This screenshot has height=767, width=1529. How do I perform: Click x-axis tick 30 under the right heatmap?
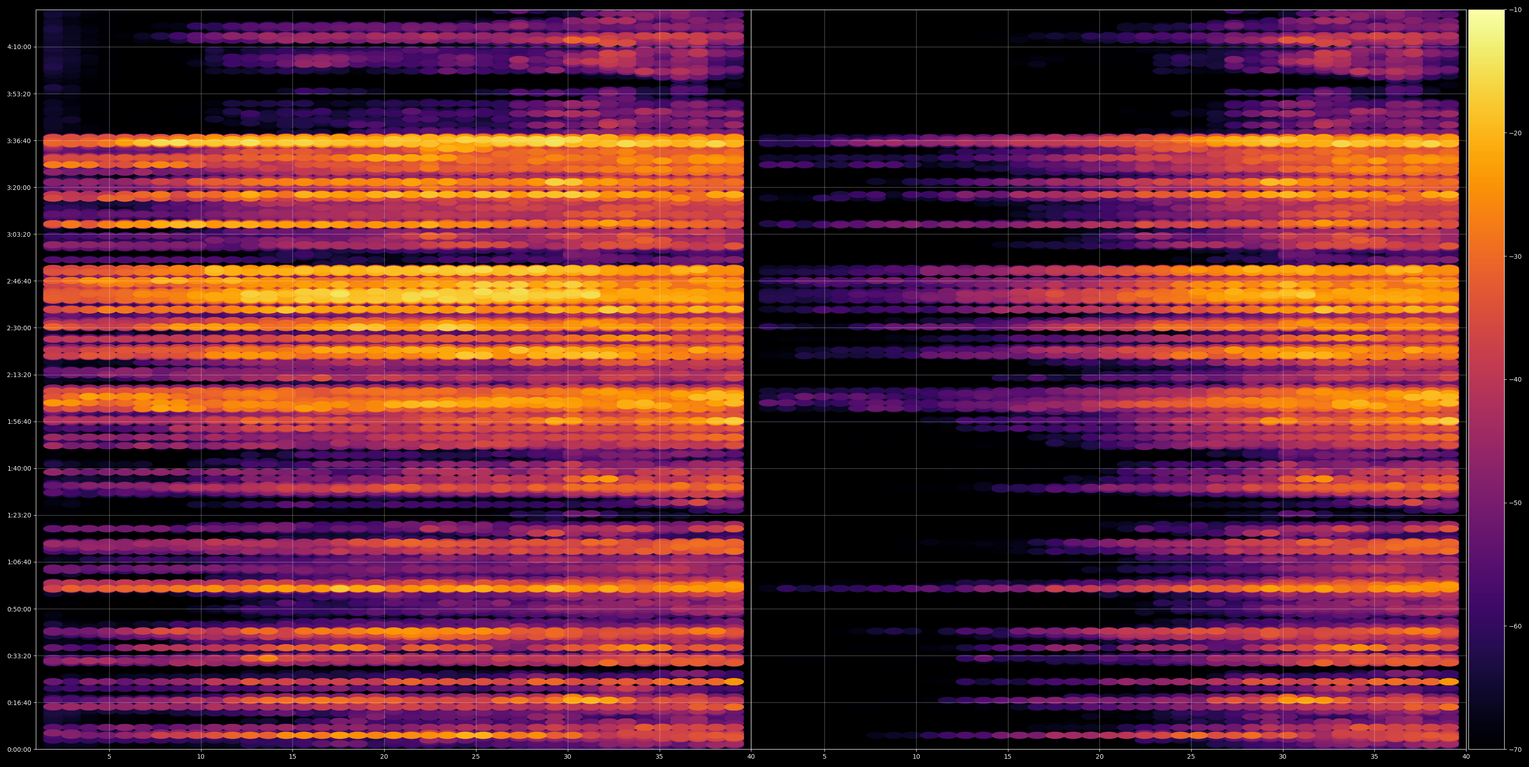1283,756
